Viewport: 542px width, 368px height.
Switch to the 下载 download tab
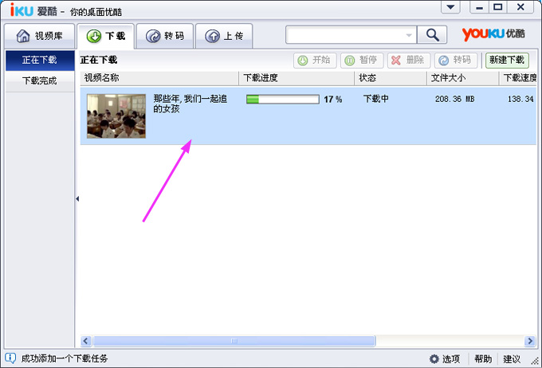pos(105,36)
